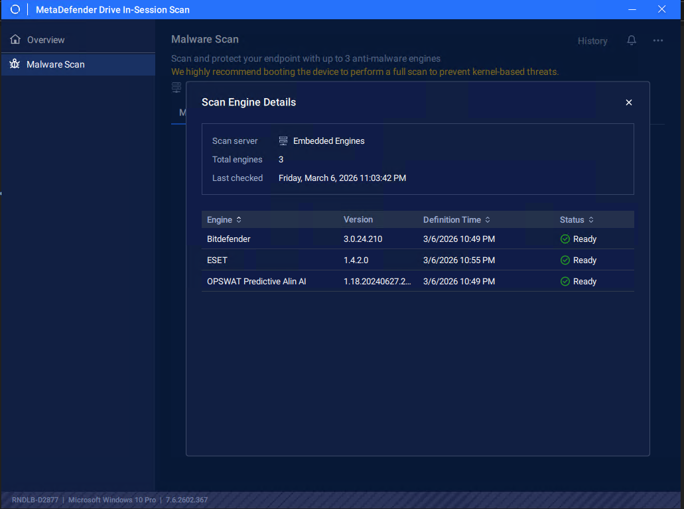Click the MetaDefender app logo in title bar

(15, 9)
